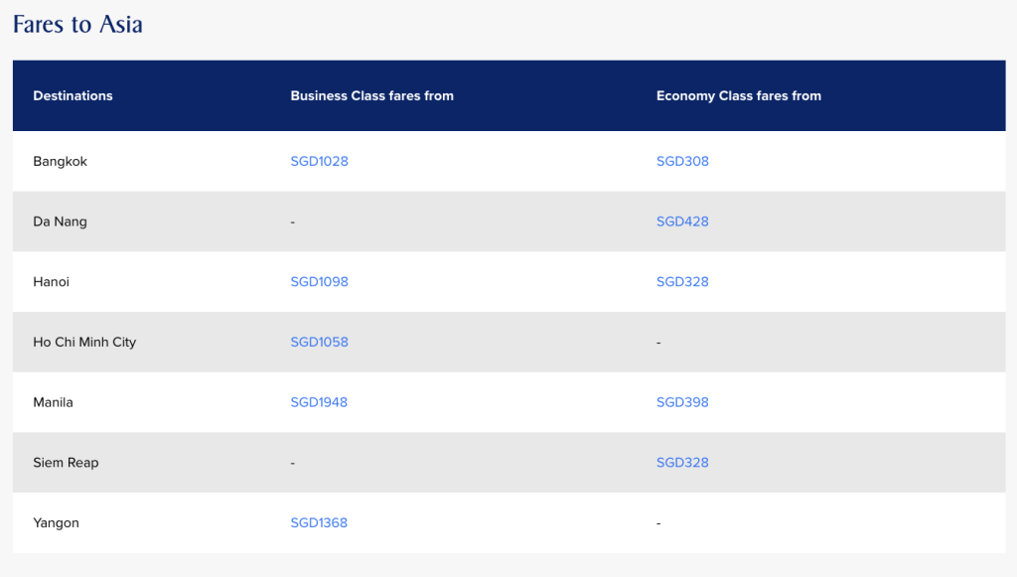Click the Business Class fares from header
1017x577 pixels.
[x=371, y=96]
